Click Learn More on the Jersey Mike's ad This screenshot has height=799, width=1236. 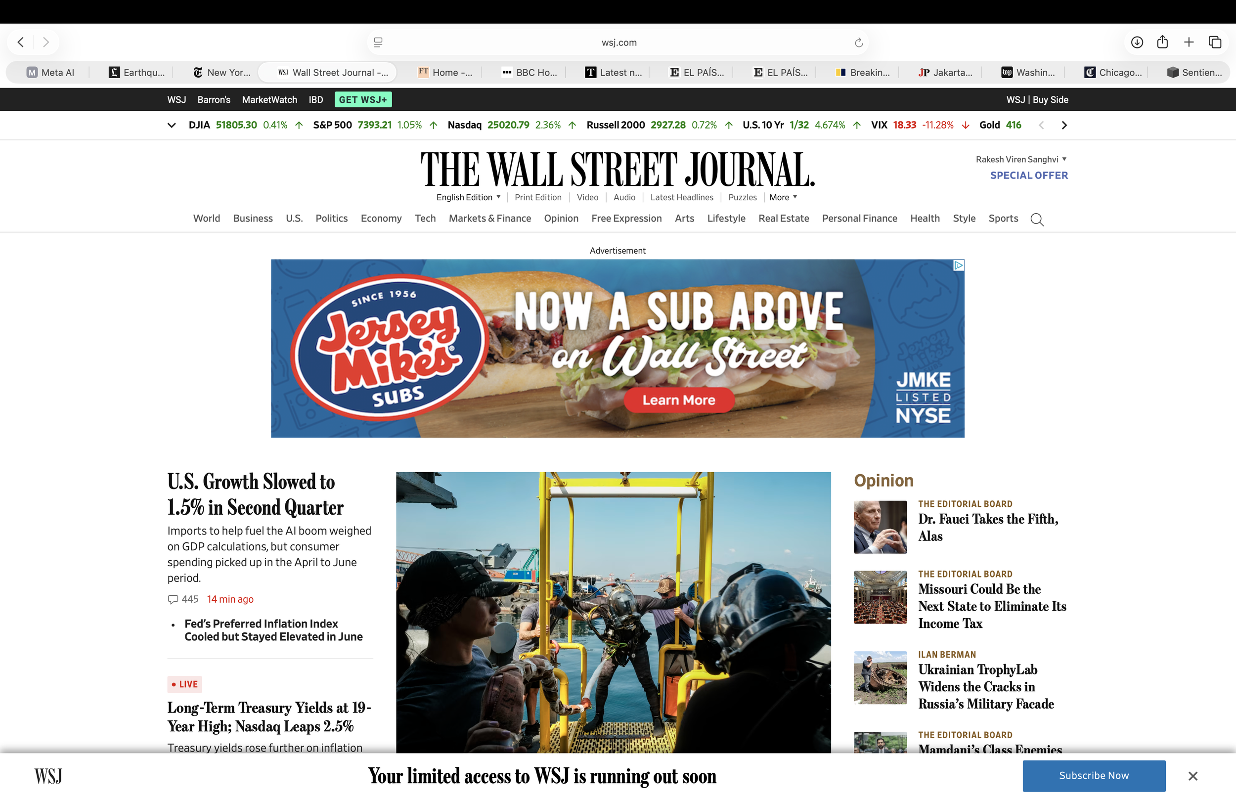(x=679, y=400)
